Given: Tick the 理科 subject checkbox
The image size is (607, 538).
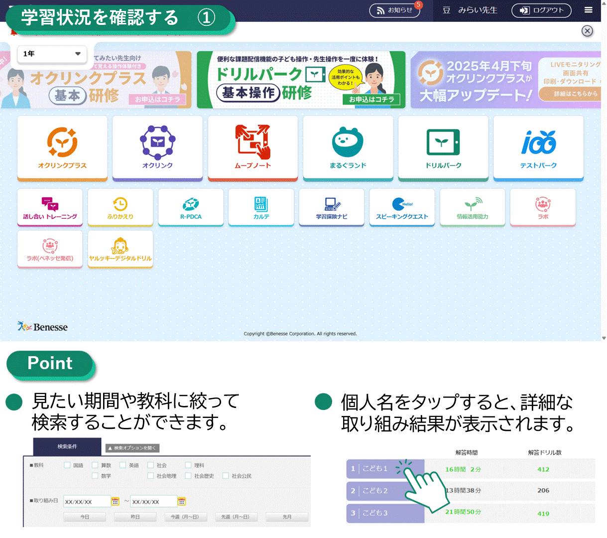Looking at the screenshot, I should (x=188, y=465).
